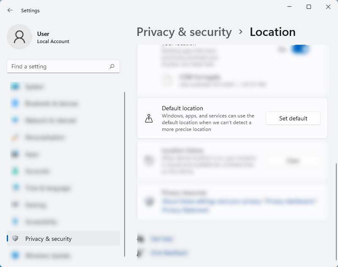Click the breadcrumb chevron separator
The image size is (338, 267).
[241, 32]
